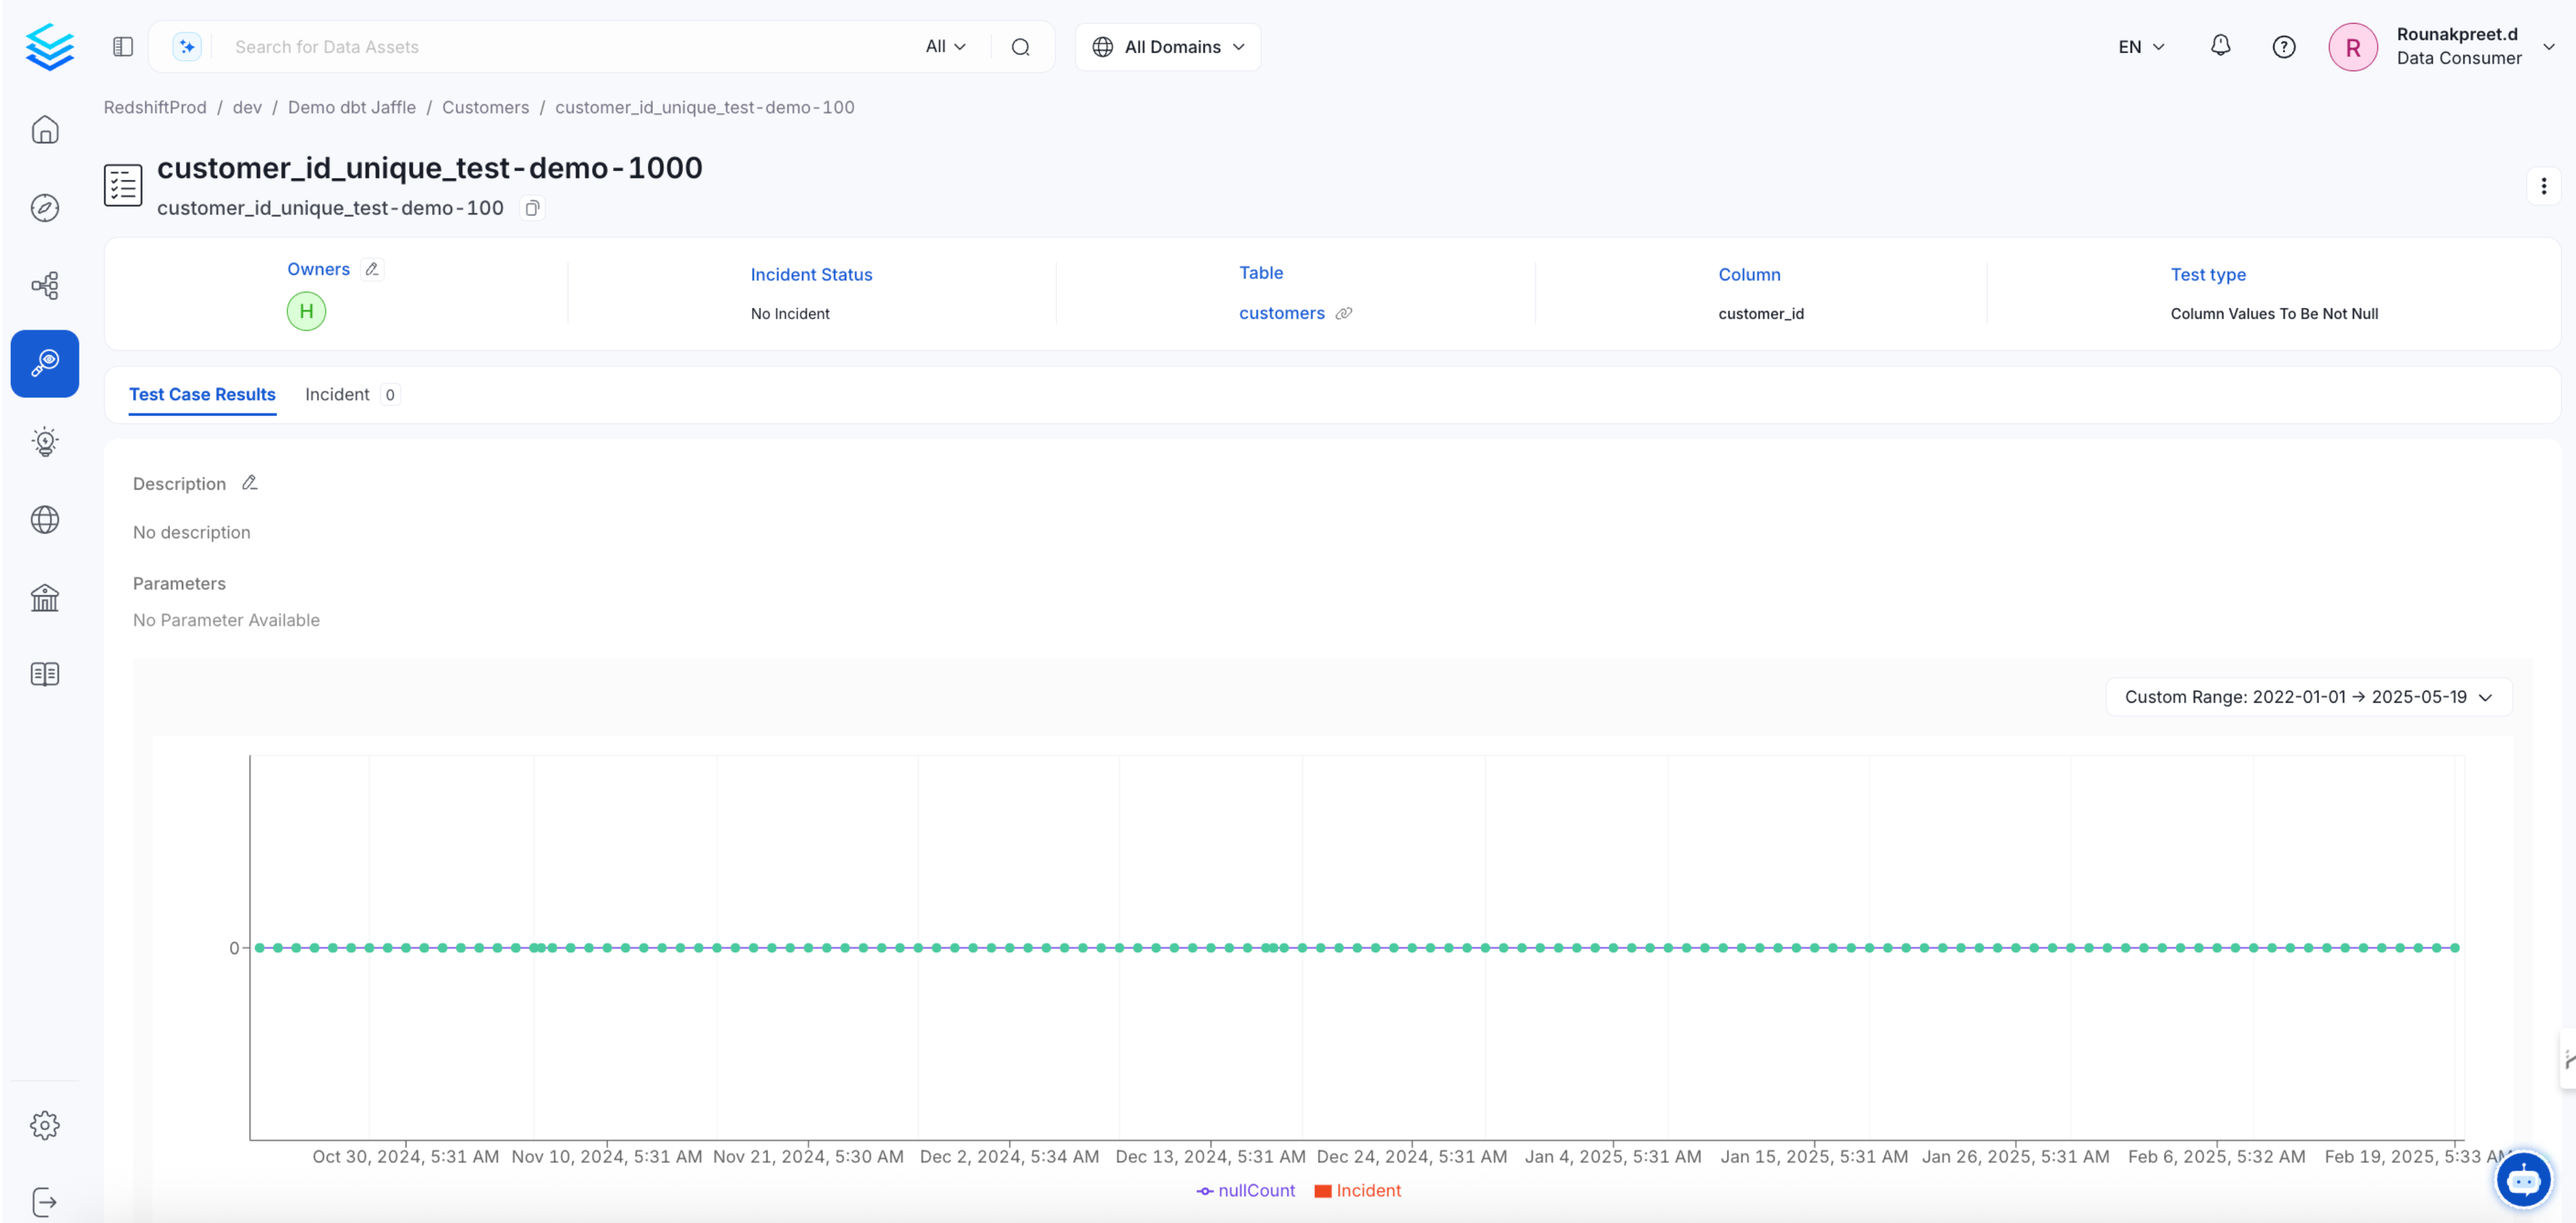Viewport: 2576px width, 1223px height.
Task: Copy customer_id_unique_test-demo-100 name
Action: pyautogui.click(x=531, y=208)
